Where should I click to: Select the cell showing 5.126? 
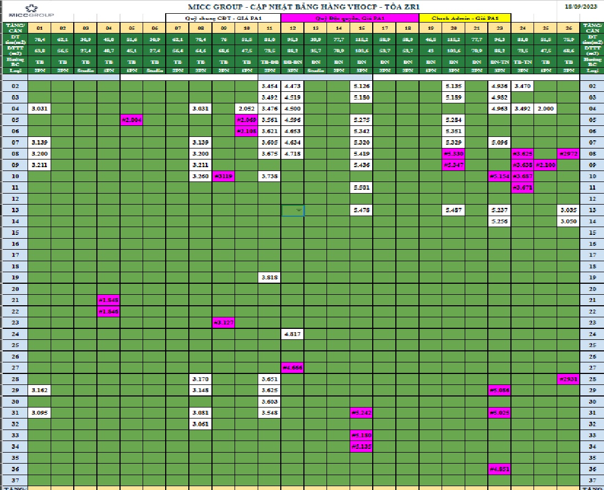pyautogui.click(x=361, y=86)
